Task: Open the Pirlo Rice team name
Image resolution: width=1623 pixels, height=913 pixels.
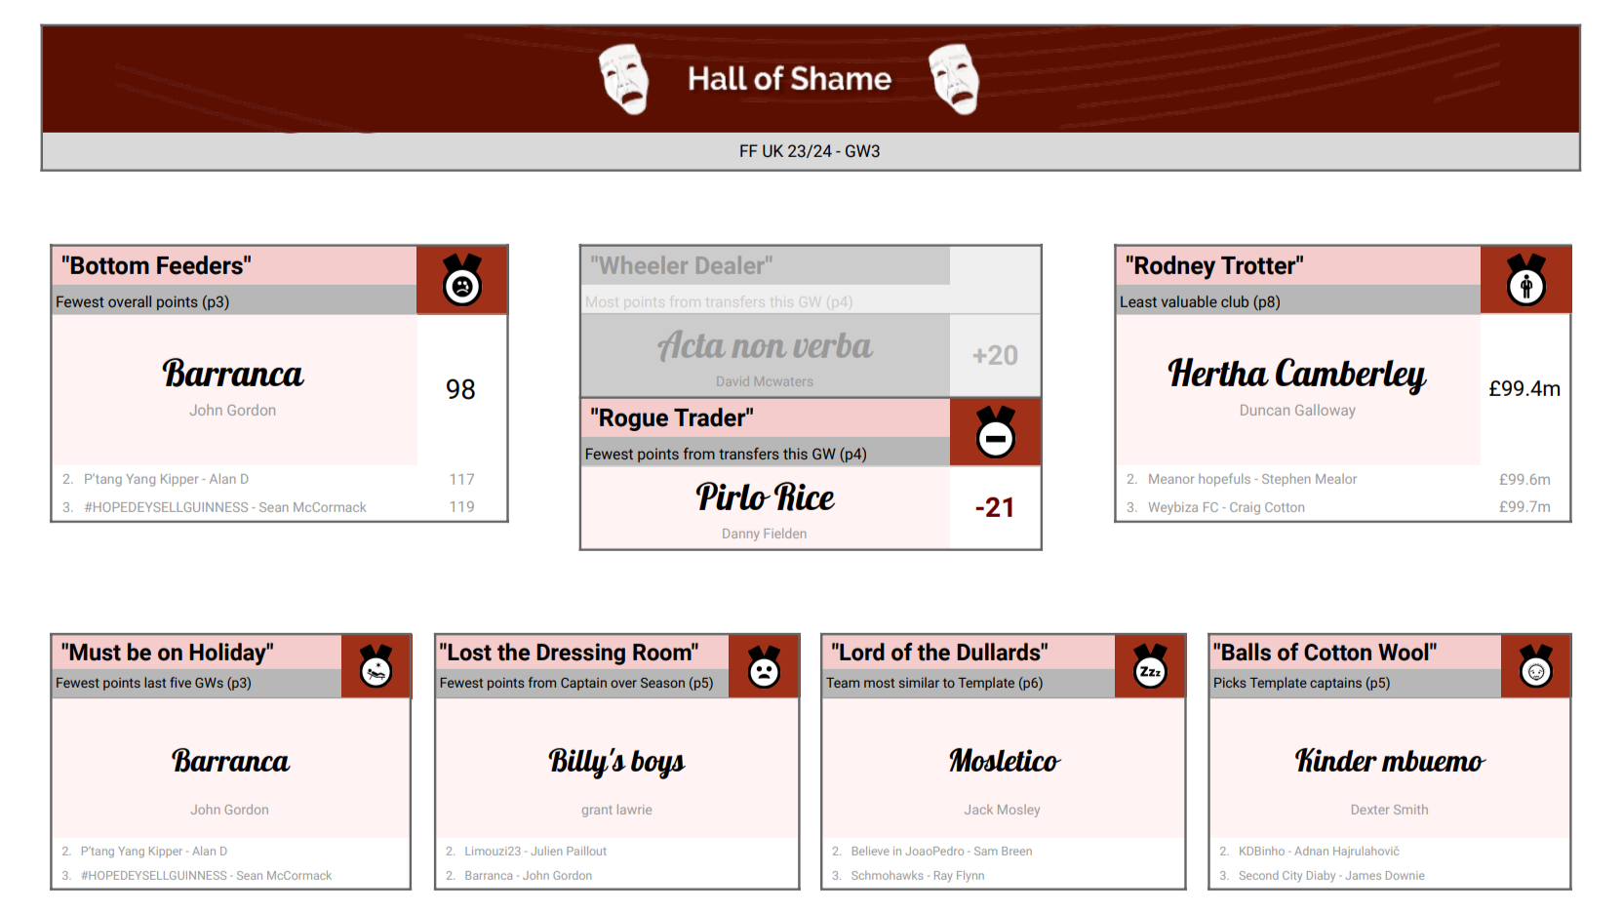Action: pos(765,497)
